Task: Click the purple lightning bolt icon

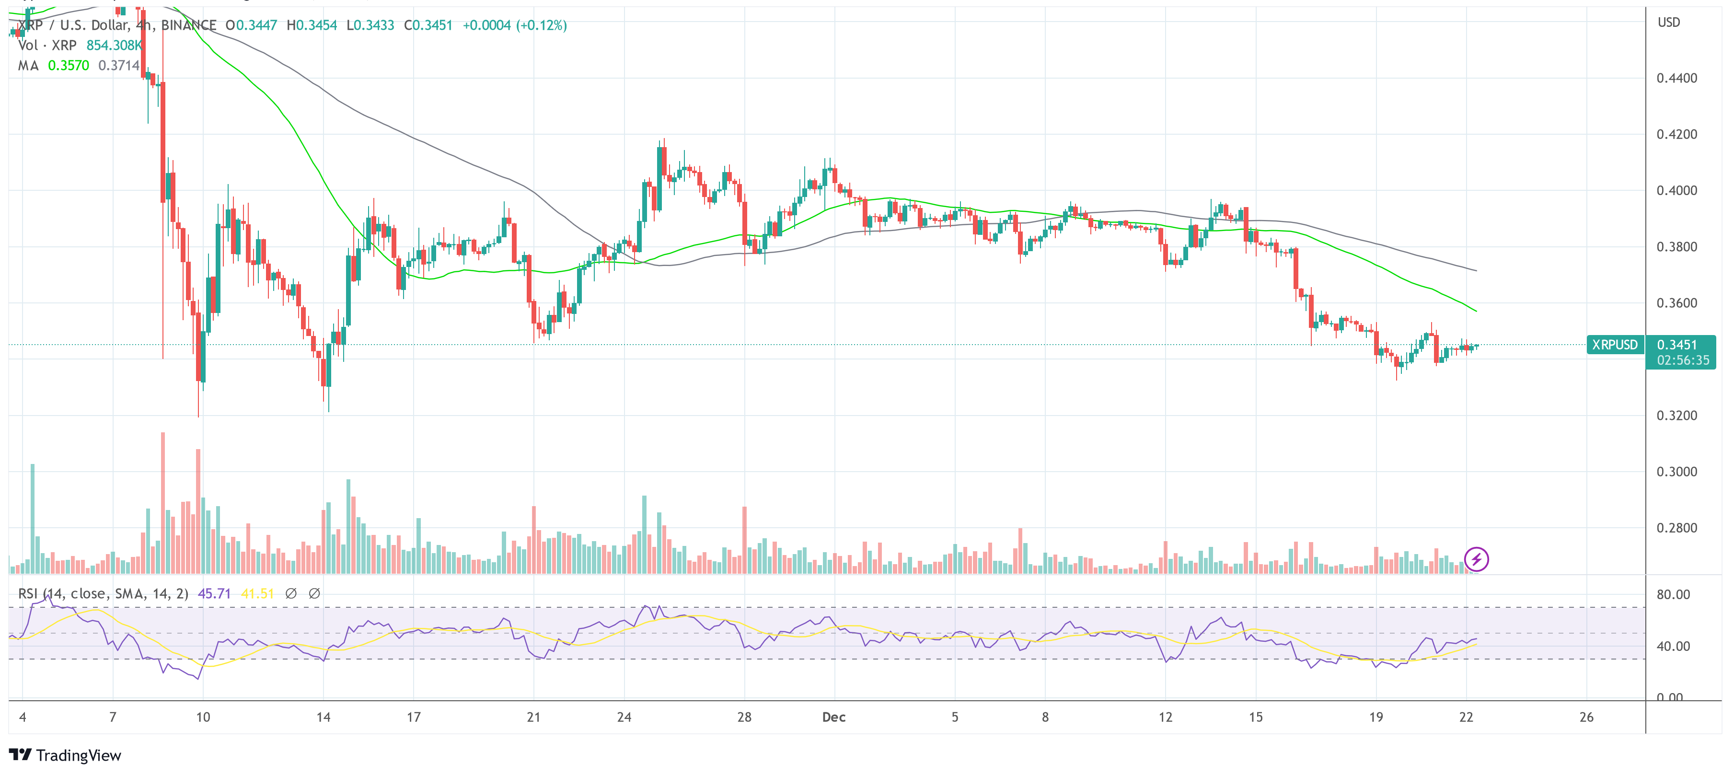Action: (x=1476, y=558)
